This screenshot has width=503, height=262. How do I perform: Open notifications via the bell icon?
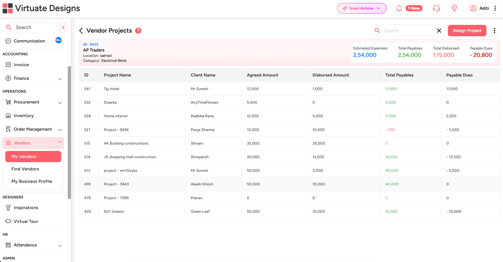click(x=399, y=8)
